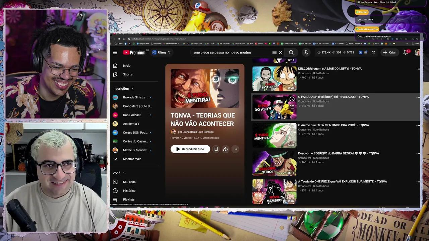Open the title 'A Teoria de ONE PIECE que VAI EXPLODIR'
This screenshot has height=241, width=429.
343,181
